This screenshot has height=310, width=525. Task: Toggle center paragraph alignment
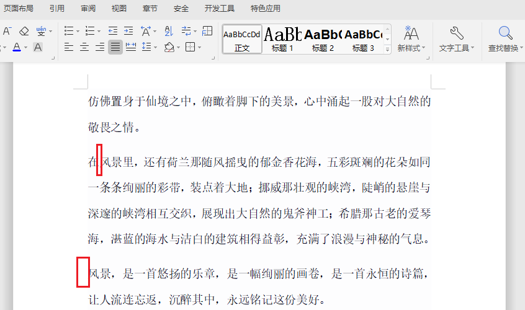click(x=84, y=47)
